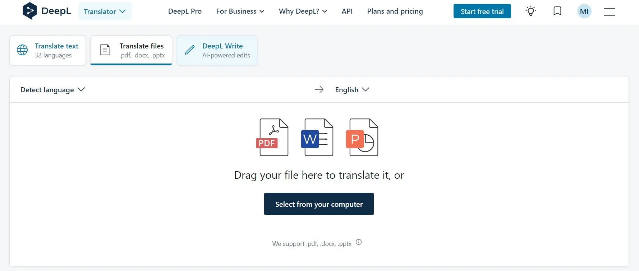
Task: Switch to the Translate text tab
Action: (48, 50)
